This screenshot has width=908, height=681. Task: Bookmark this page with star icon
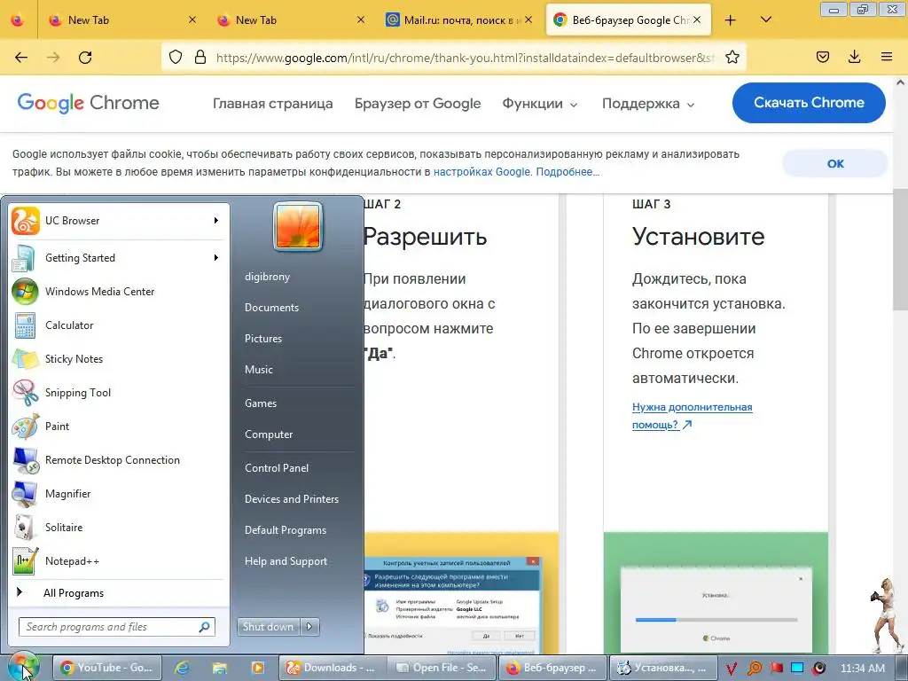tap(732, 57)
